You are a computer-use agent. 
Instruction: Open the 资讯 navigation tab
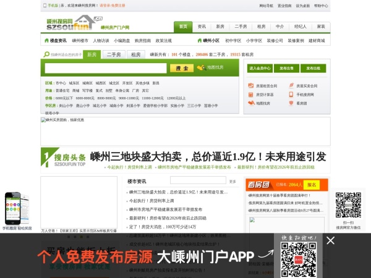pos(202,27)
